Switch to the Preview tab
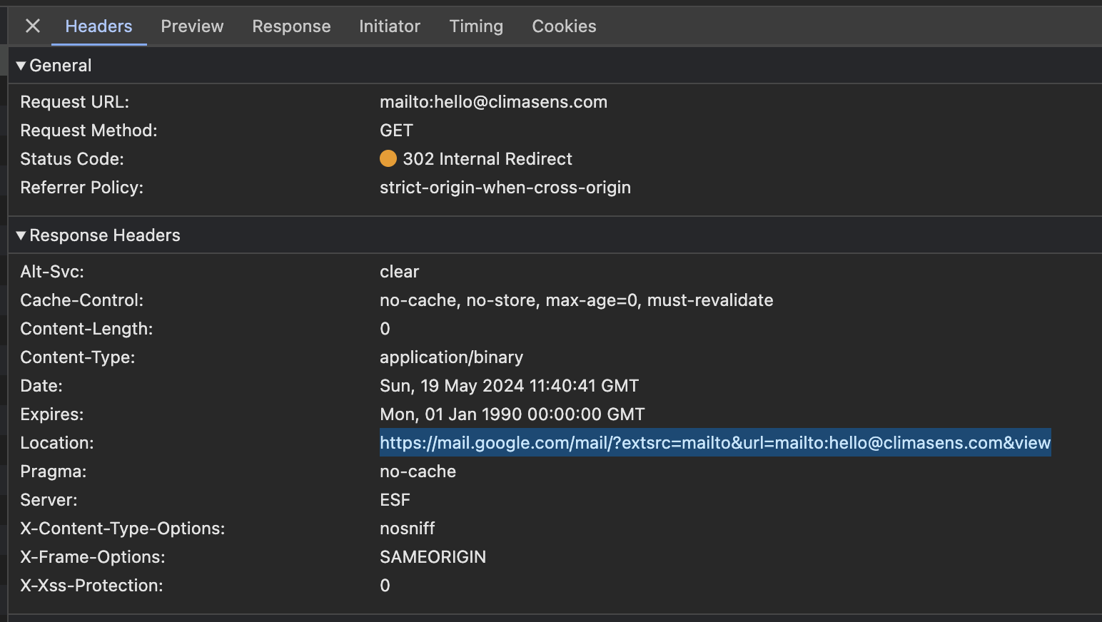The height and width of the screenshot is (622, 1102). click(x=192, y=26)
